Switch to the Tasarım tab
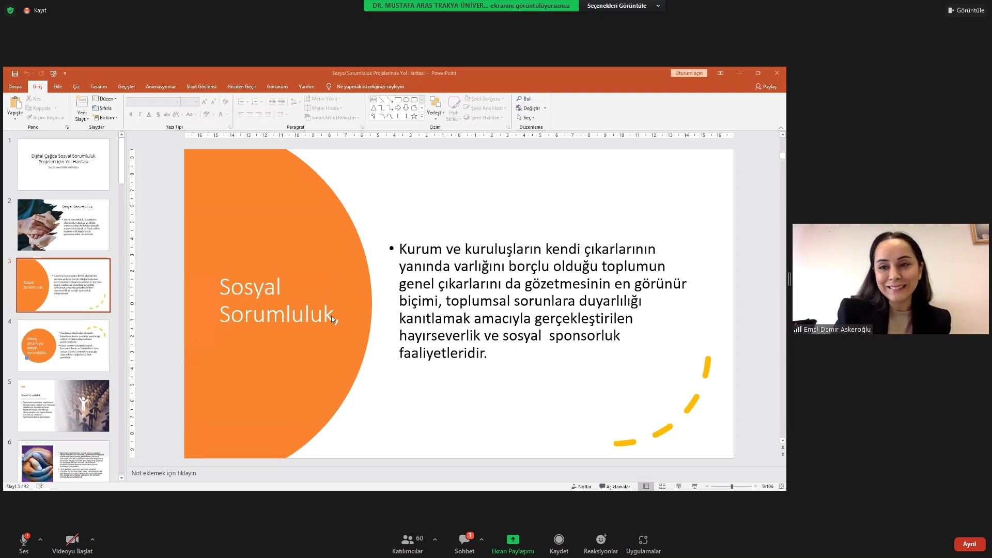Viewport: 992px width, 558px height. (99, 87)
